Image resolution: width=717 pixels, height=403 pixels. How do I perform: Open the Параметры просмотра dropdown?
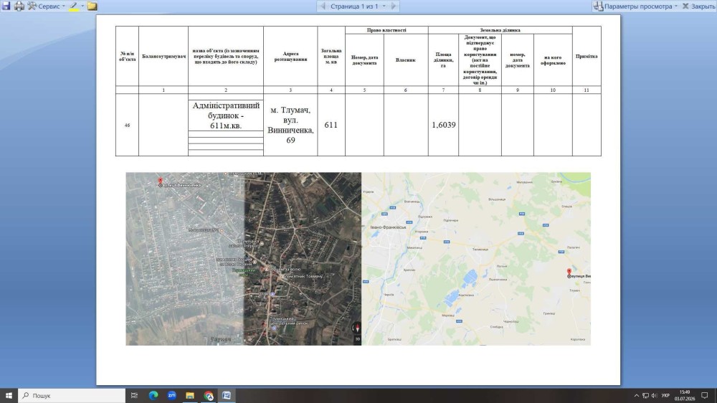(x=635, y=6)
